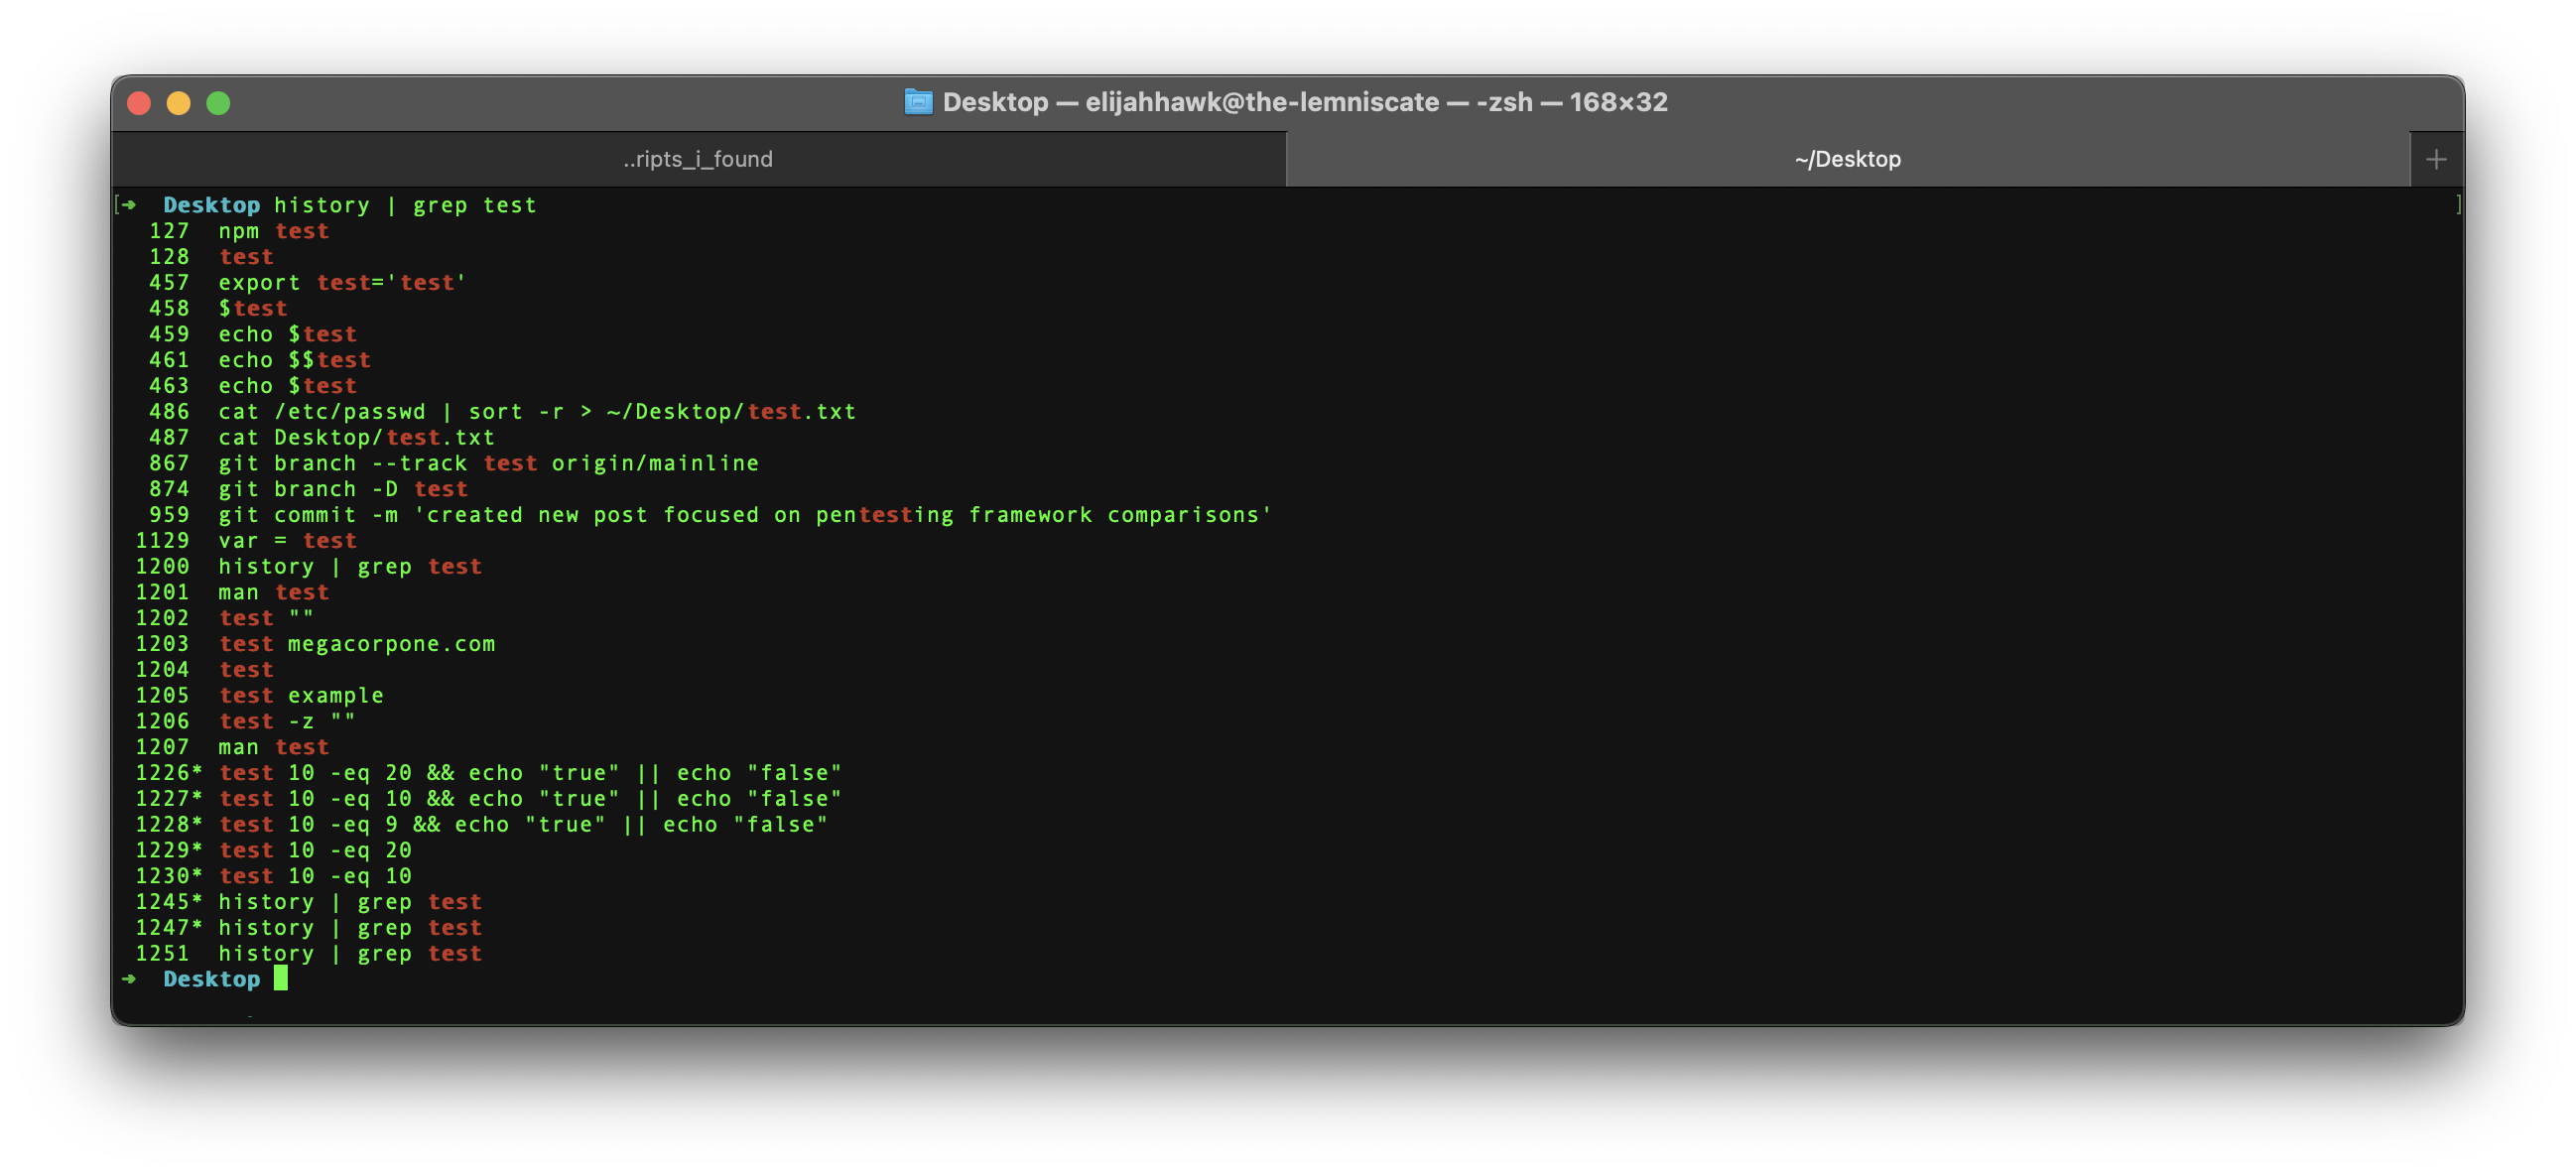2576x1173 pixels.
Task: Click the folder icon in the title bar
Action: click(x=917, y=102)
